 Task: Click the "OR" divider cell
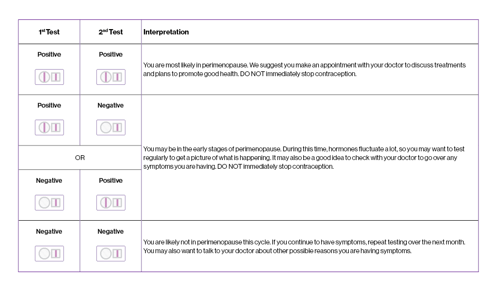point(80,158)
